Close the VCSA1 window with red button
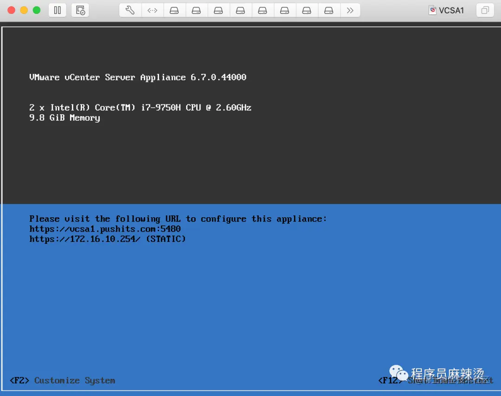Screen dimensions: 501x396 [x=11, y=10]
